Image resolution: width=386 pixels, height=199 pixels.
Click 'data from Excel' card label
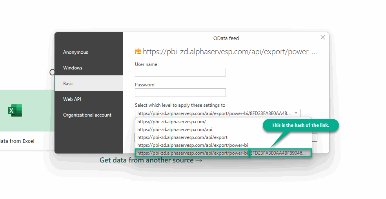[17, 141]
